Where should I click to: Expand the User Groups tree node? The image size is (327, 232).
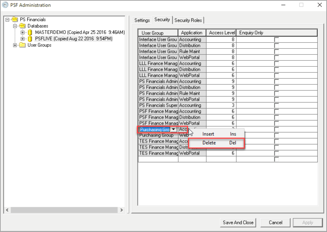click(15, 45)
